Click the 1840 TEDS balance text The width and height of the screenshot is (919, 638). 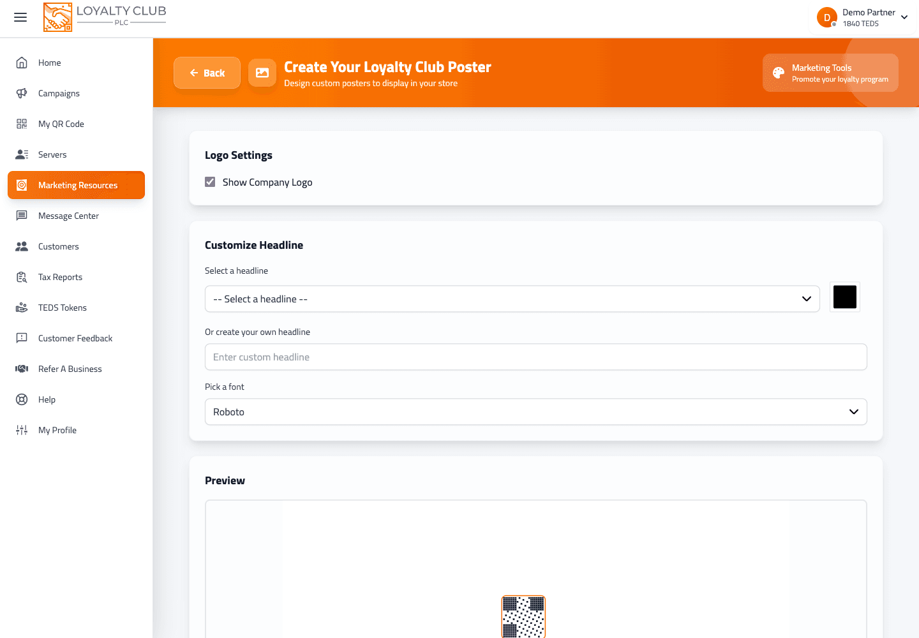tap(860, 24)
